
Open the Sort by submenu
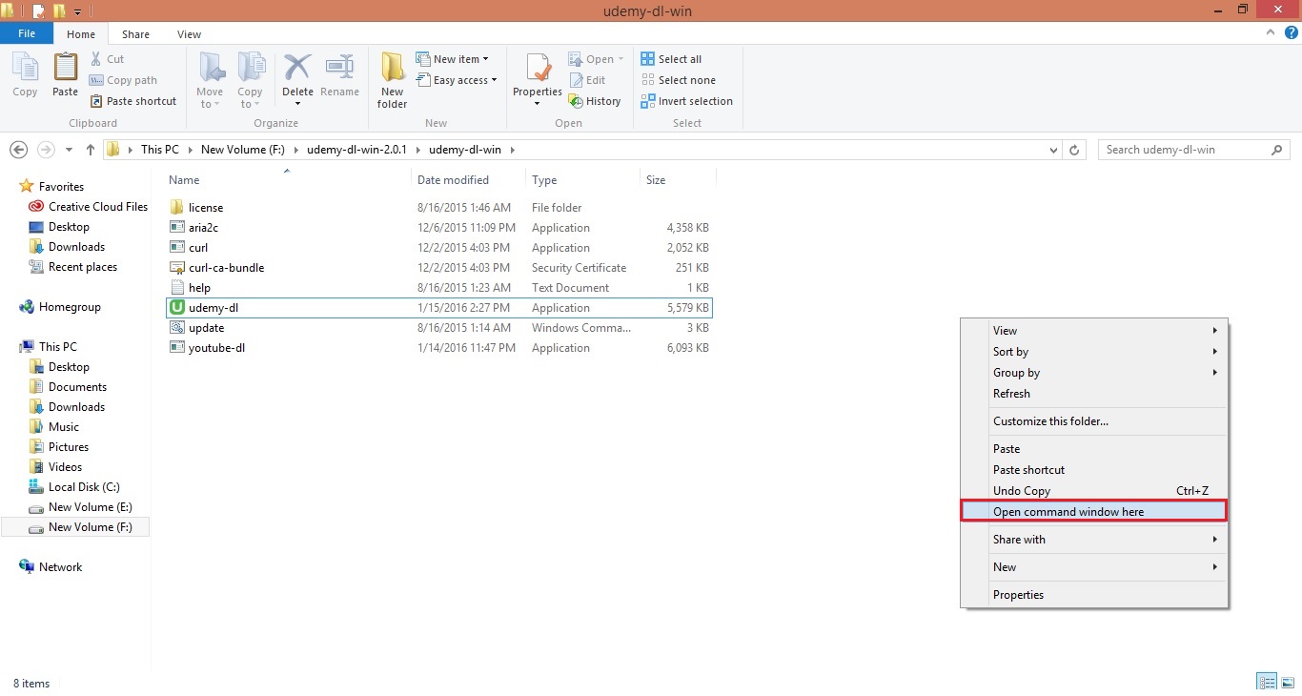[x=1093, y=352]
